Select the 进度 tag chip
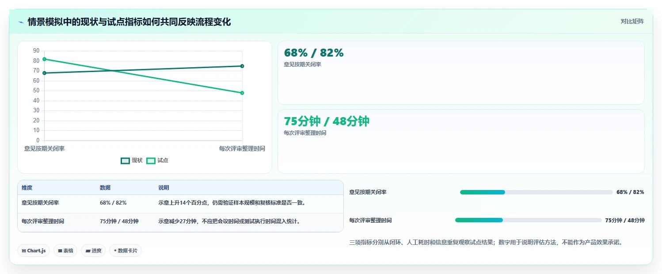The image size is (662, 274). tap(93, 251)
